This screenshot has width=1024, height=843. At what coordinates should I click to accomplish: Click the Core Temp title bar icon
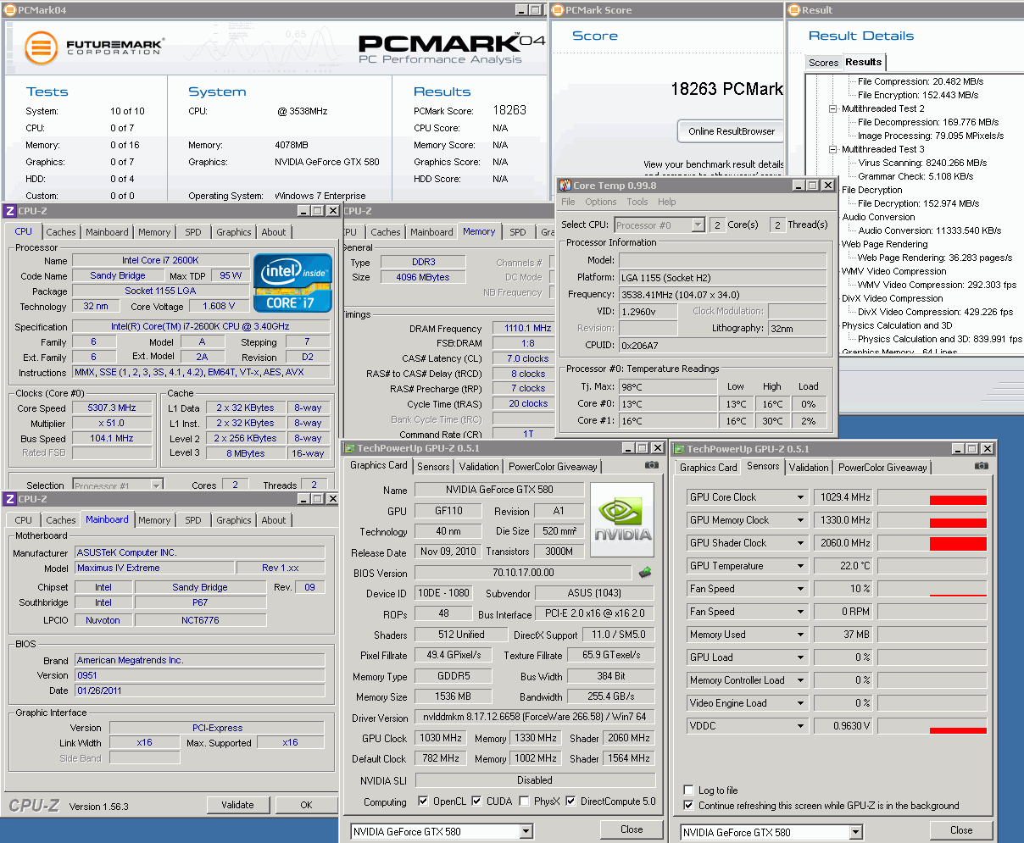click(x=565, y=186)
